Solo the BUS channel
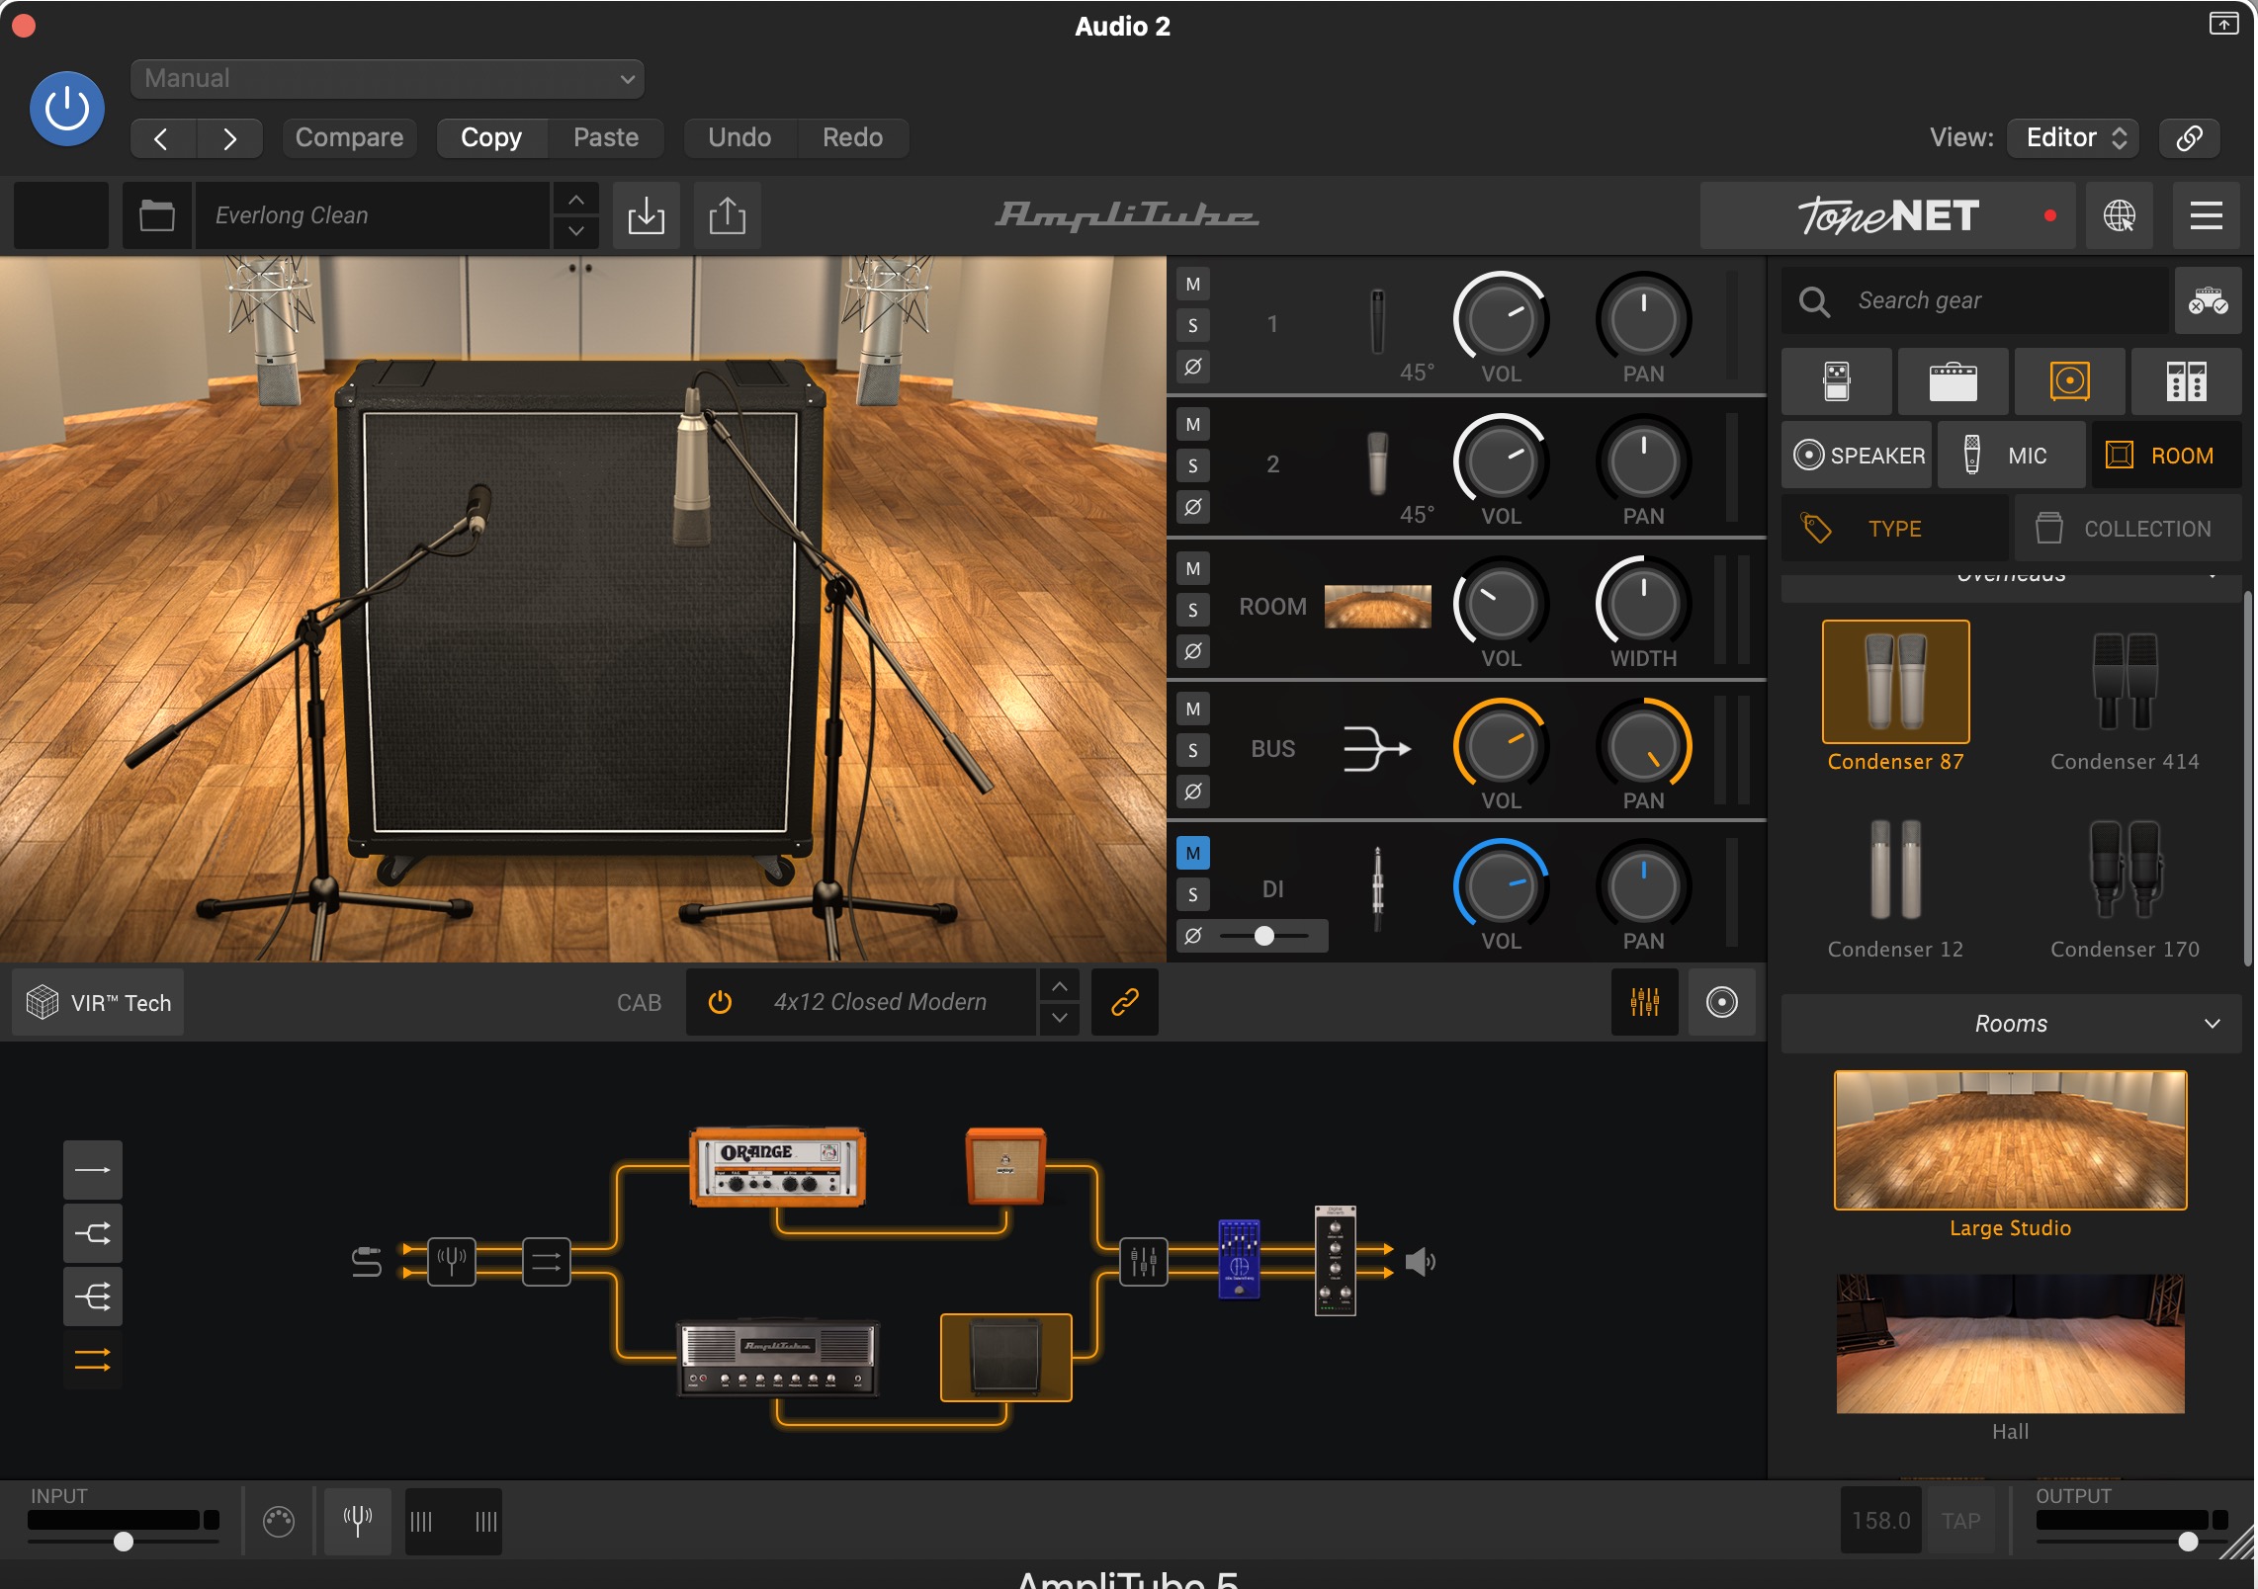Viewport: 2258px width, 1589px height. 1193,750
